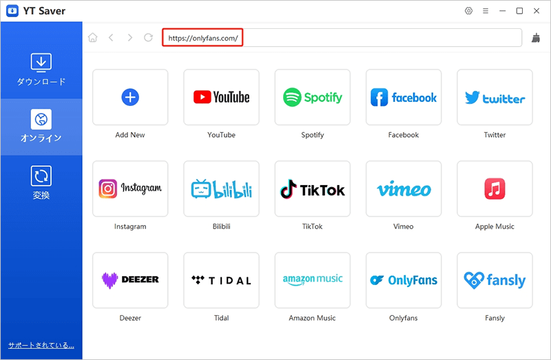The image size is (551, 360).
Task: Open the Tidal music tile
Action: pos(221,280)
